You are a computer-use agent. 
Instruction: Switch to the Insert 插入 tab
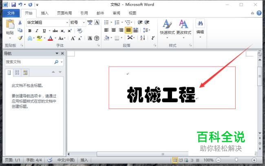(x=44, y=13)
